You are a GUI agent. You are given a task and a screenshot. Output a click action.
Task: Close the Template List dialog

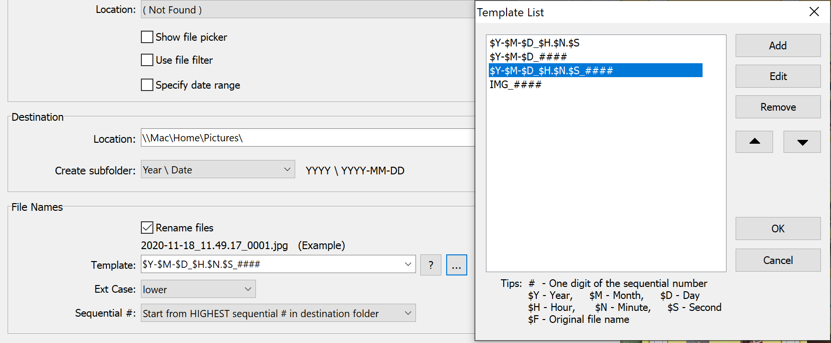point(814,12)
